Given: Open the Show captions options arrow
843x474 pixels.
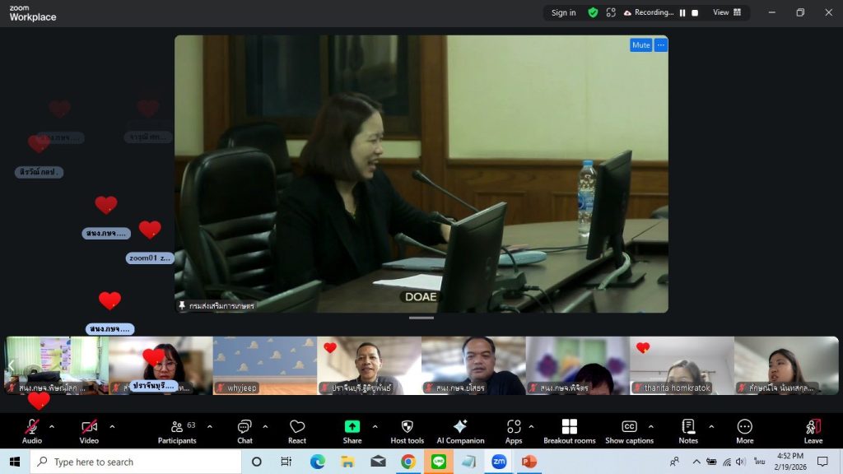Looking at the screenshot, I should (x=650, y=426).
